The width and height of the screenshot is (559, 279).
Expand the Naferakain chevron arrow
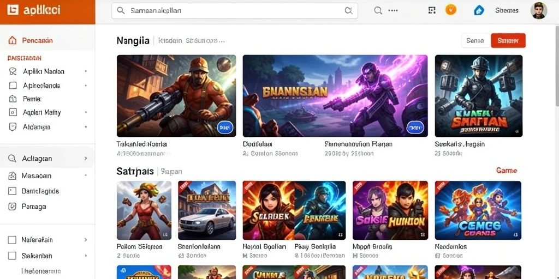pos(86,240)
